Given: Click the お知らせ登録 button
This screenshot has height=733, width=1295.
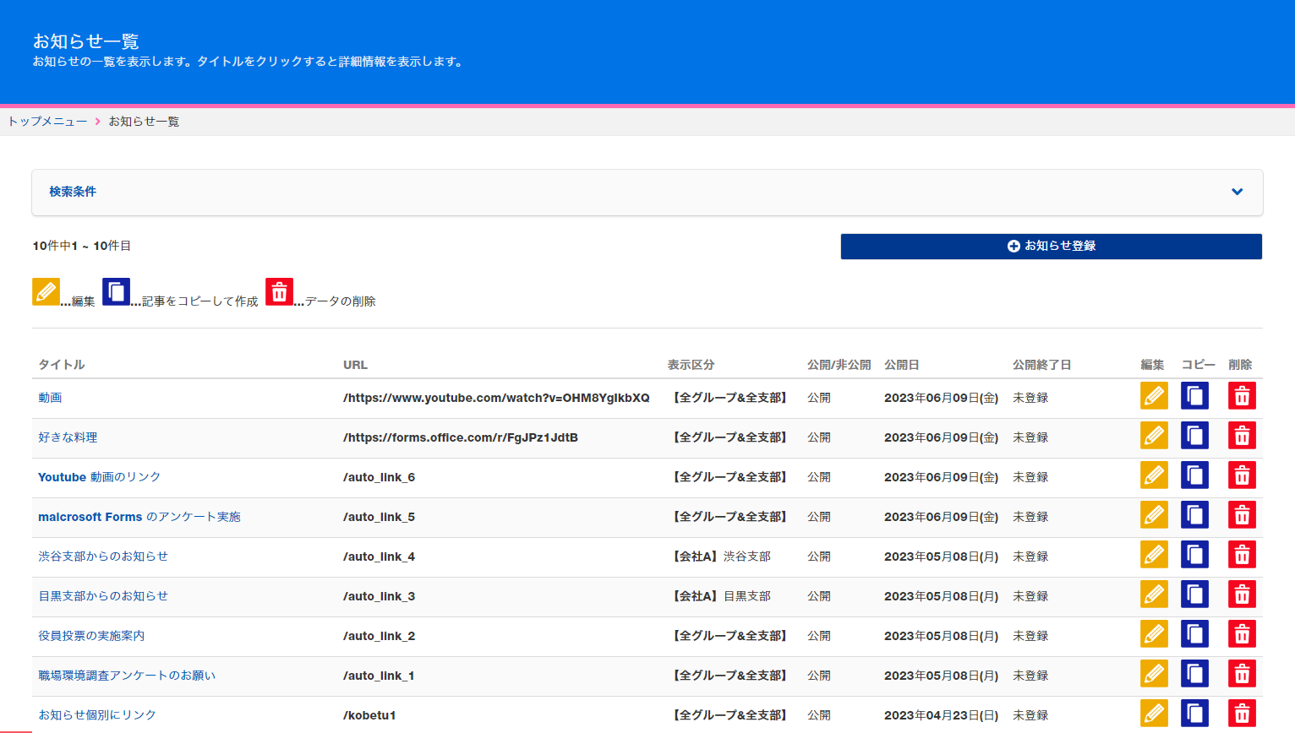Looking at the screenshot, I should (x=1051, y=246).
